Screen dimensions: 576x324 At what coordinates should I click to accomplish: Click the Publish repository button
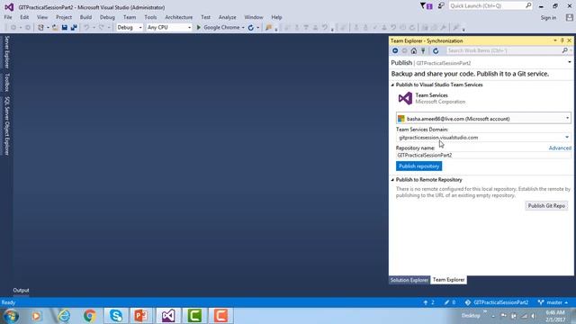click(418, 166)
